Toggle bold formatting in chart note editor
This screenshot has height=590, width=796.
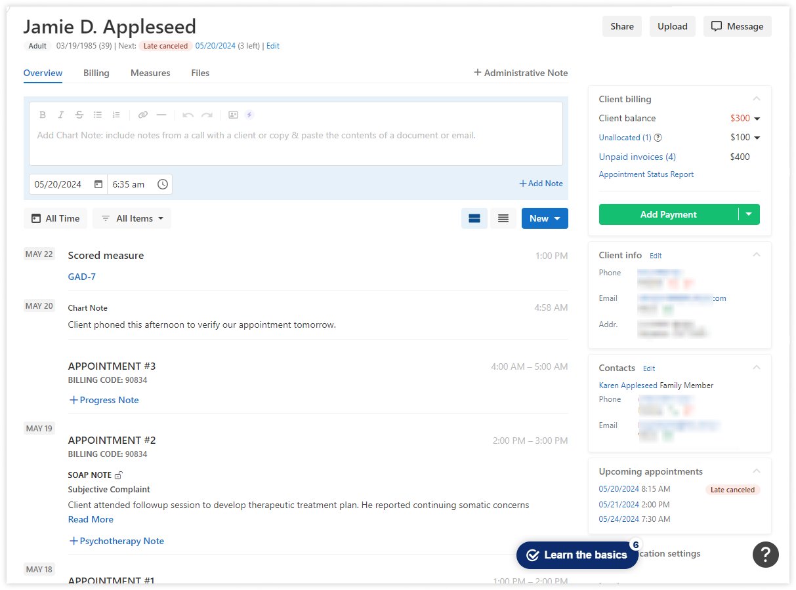click(x=43, y=115)
